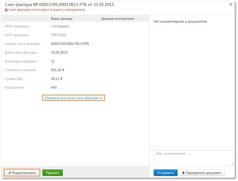The height and width of the screenshot is (181, 238).
Task: Expand Показать все поля счета-фактуры
Action: point(74,98)
